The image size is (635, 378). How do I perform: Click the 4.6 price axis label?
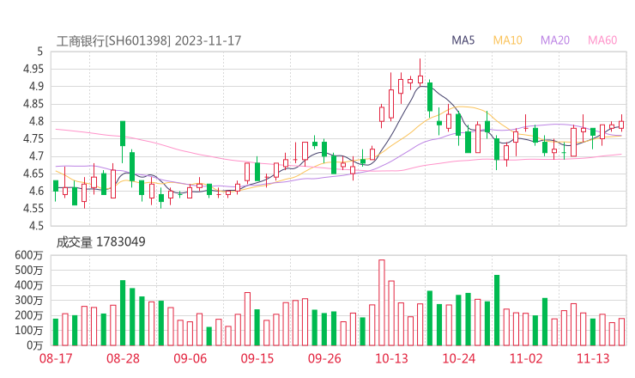pyautogui.click(x=36, y=191)
